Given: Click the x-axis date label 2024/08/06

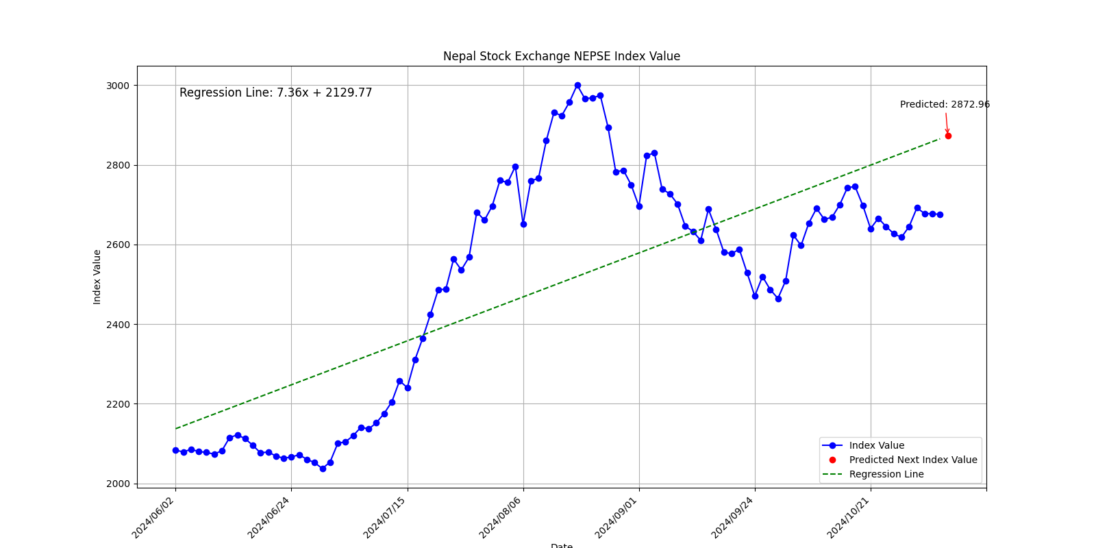Looking at the screenshot, I should coord(501,517).
